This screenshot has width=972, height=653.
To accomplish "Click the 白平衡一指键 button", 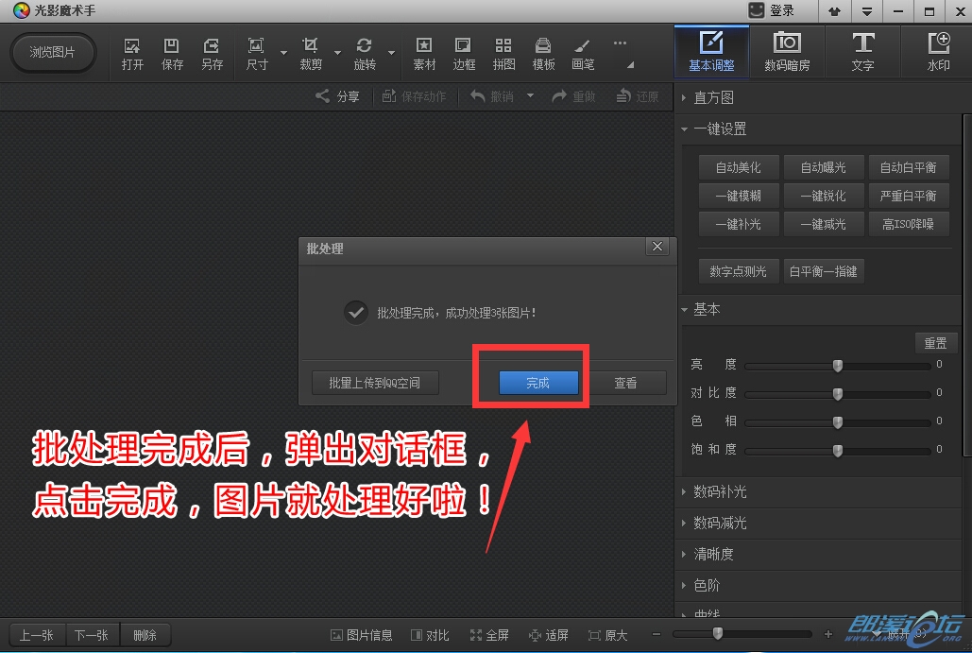I will coord(824,271).
